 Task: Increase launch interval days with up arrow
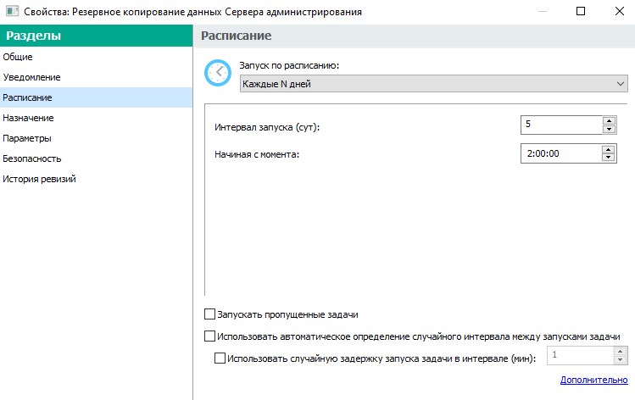click(x=609, y=120)
